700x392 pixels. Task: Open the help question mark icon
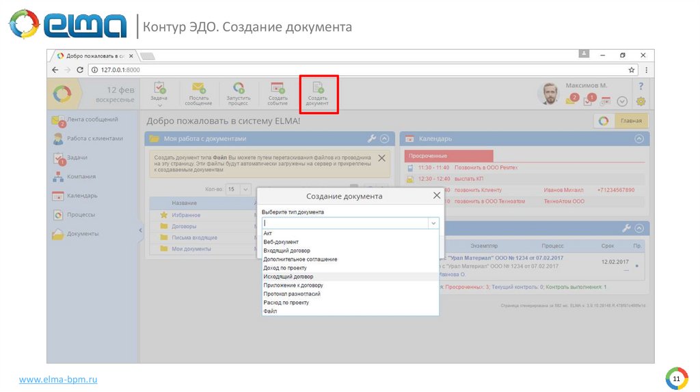641,86
